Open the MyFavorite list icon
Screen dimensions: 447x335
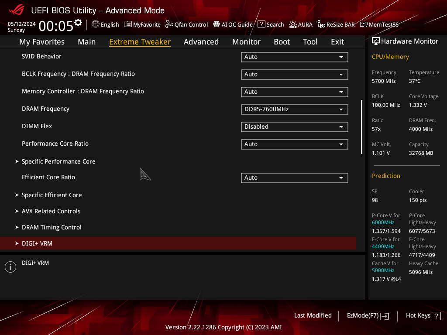128,24
